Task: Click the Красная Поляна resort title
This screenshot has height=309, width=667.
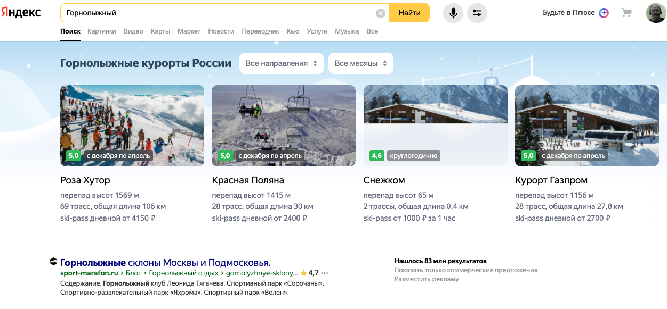Action: pos(248,180)
